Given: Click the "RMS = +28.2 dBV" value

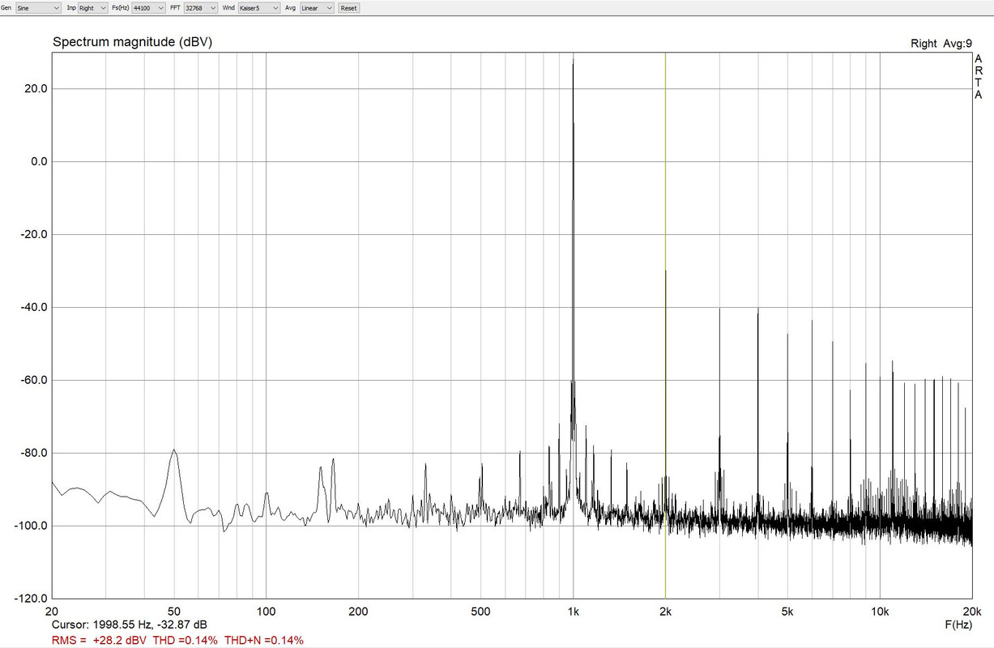Looking at the screenshot, I should click(x=100, y=641).
